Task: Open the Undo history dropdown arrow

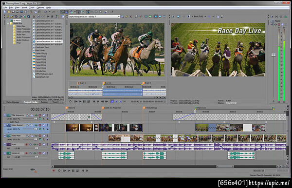Action: tap(50, 12)
